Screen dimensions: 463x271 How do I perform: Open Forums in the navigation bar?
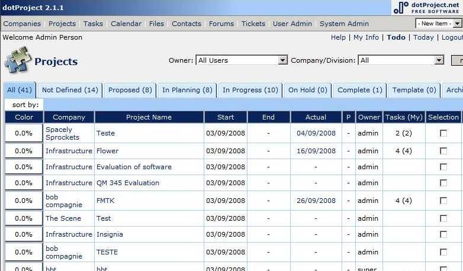tap(221, 24)
